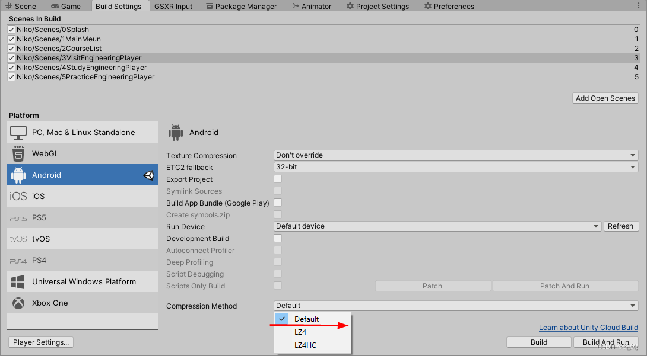647x356 pixels.
Task: Switch to the Animator tab
Action: tap(312, 6)
